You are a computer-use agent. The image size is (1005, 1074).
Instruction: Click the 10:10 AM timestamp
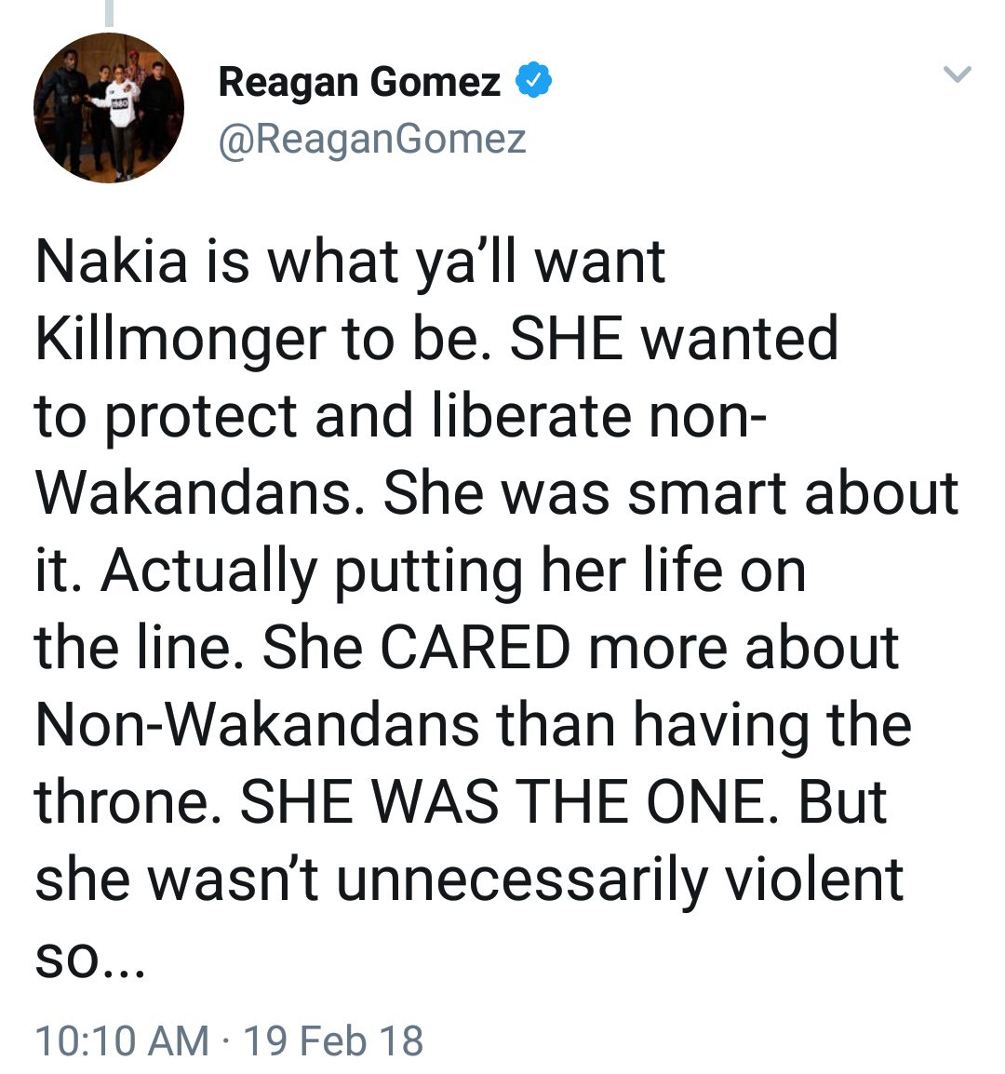122,1040
